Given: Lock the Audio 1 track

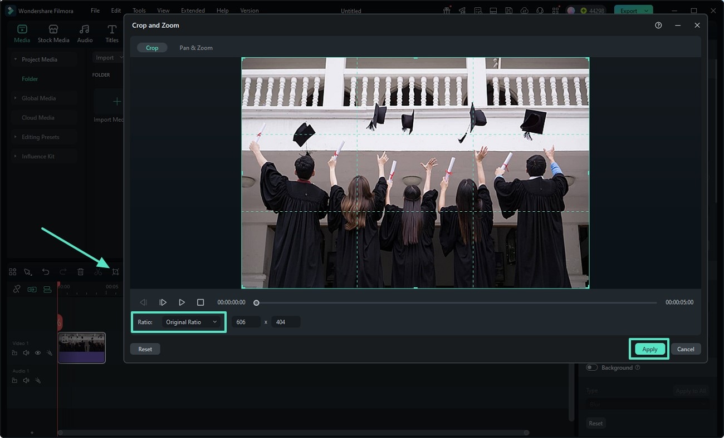Looking at the screenshot, I should pos(14,381).
